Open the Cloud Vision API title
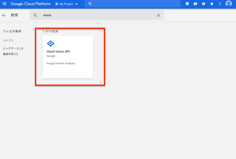Viewport: 236px width, 159px height. 58,51
